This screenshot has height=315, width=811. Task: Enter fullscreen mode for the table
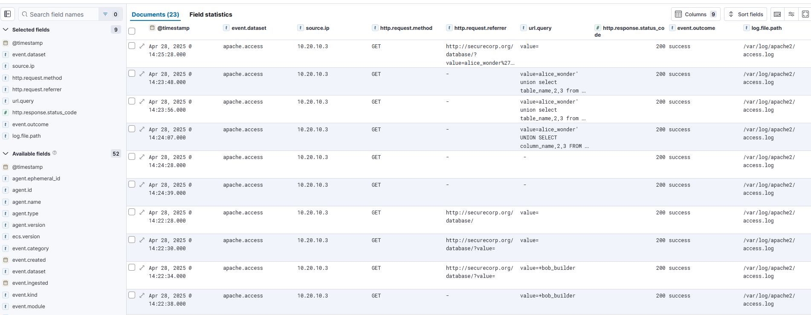click(x=805, y=14)
